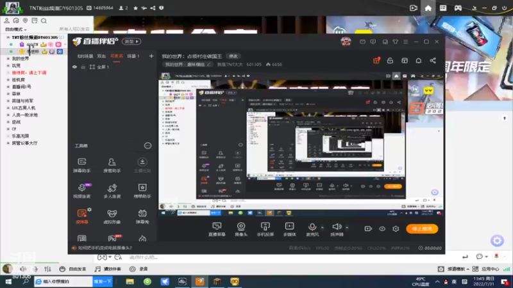Viewport: 513px width, 288px height.
Task: Click the gamepad icon in YY title bar
Action: pos(458,8)
